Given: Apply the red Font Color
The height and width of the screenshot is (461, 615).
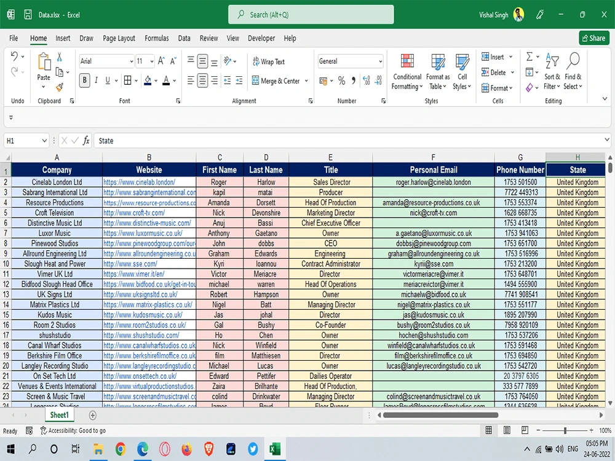Looking at the screenshot, I should (x=166, y=81).
